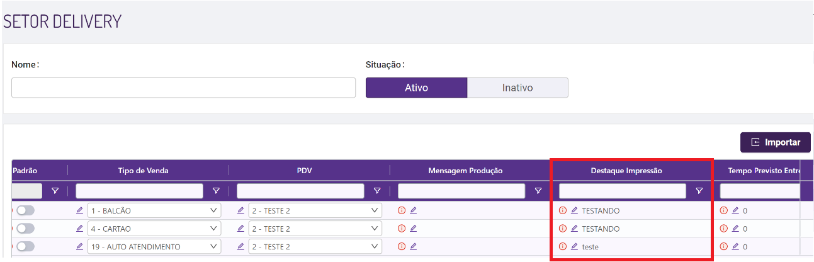
Task: Click edit pencil beside '1 - BALCÃO' dropdown
Action: coord(79,210)
